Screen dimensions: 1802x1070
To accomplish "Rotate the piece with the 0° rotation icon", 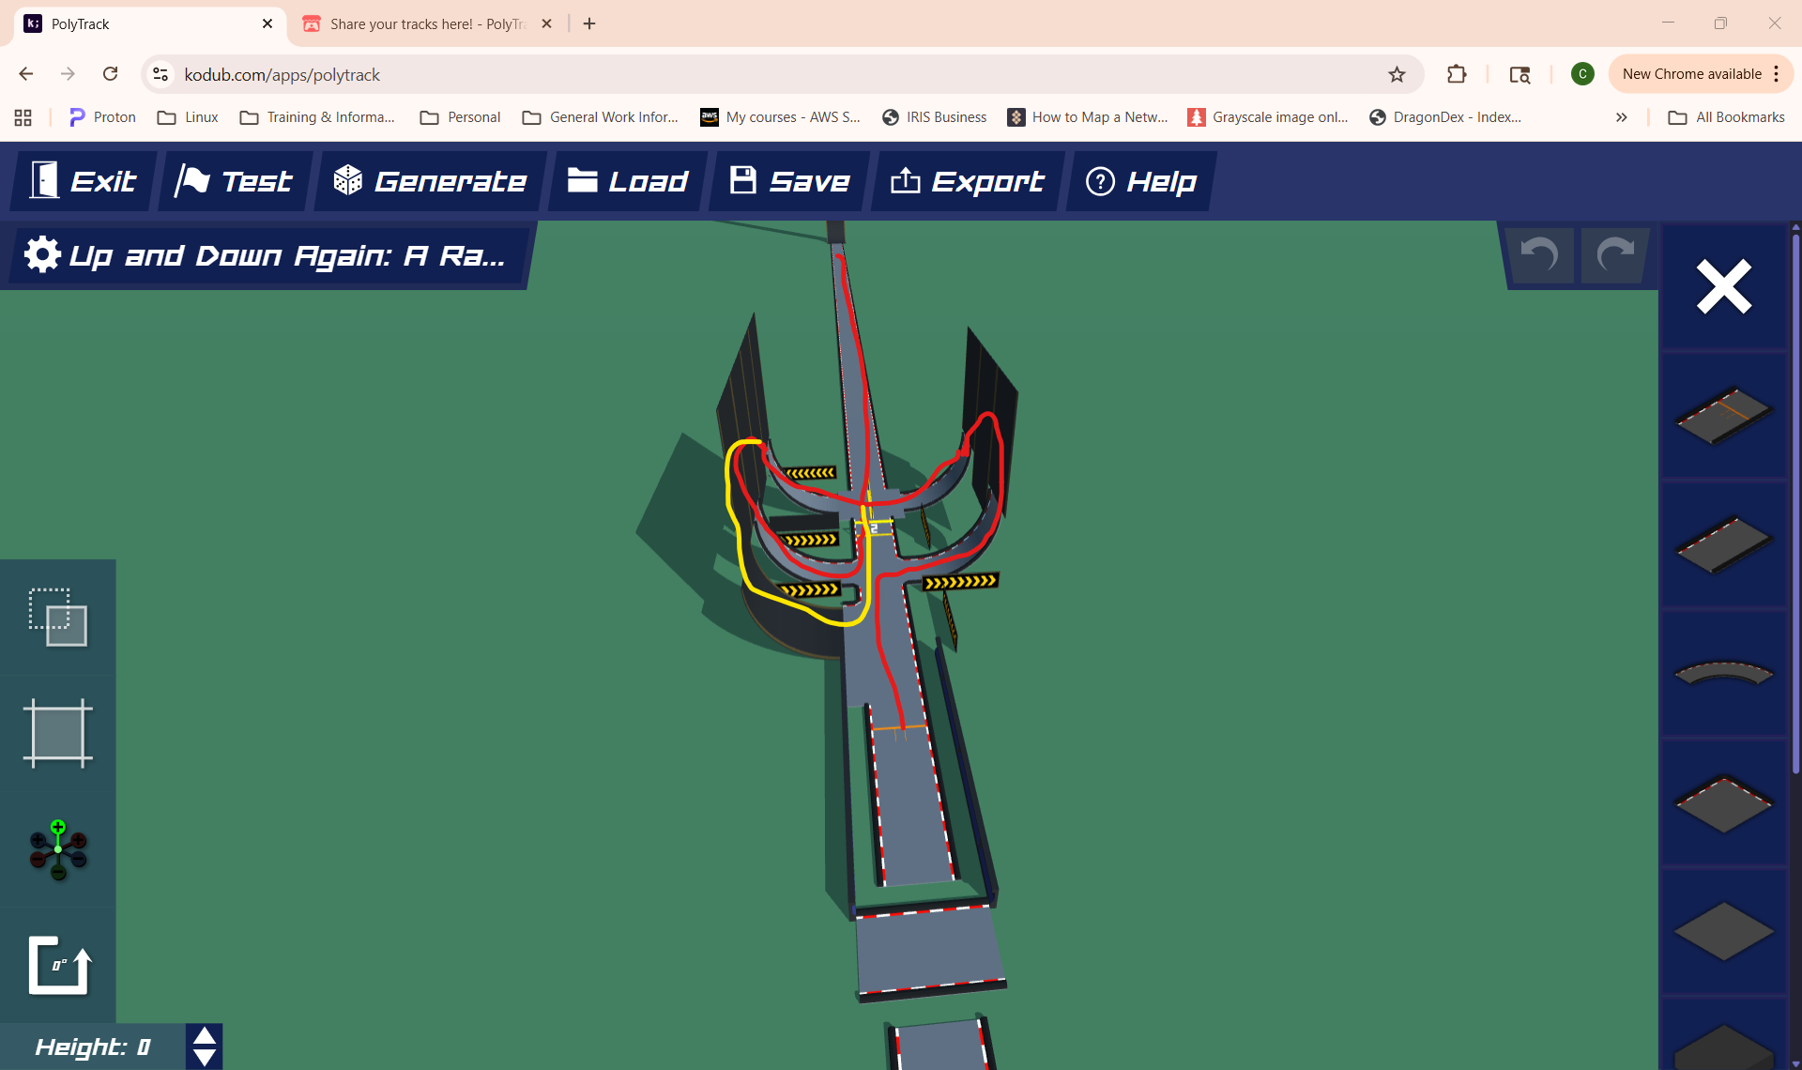I will pos(58,965).
